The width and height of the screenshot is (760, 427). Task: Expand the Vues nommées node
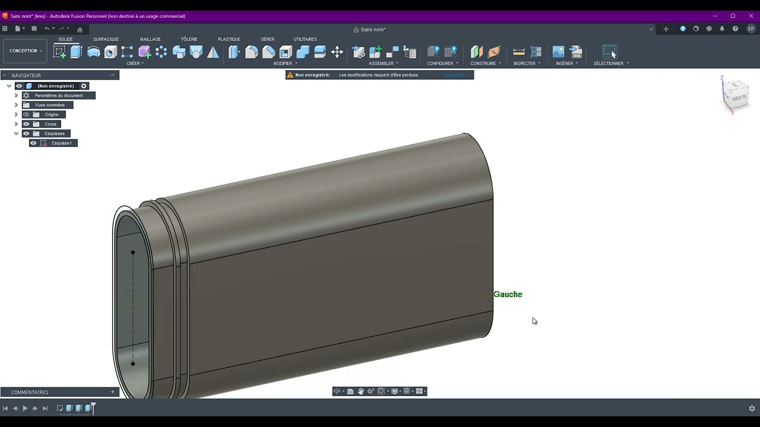[17, 105]
